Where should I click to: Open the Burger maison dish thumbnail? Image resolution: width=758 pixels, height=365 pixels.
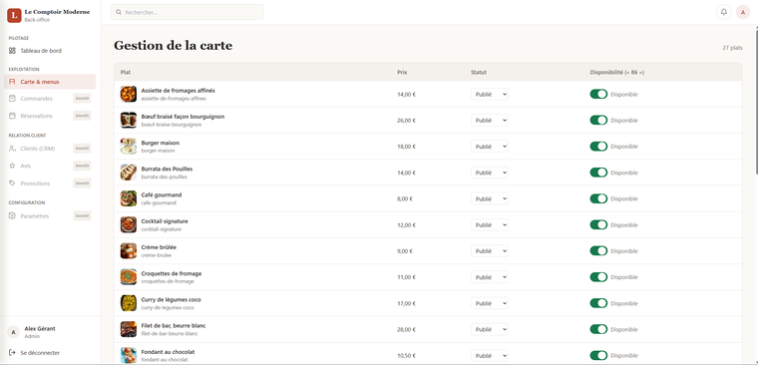coord(129,146)
